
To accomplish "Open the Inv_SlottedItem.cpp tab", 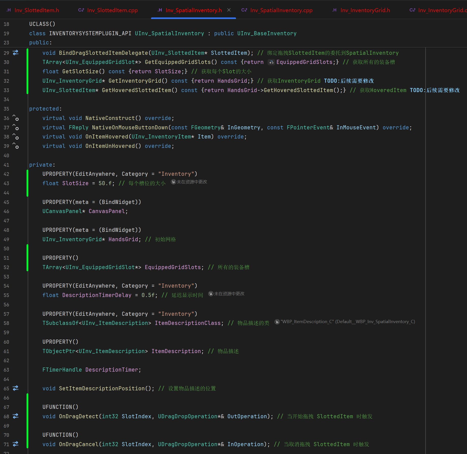I will coord(108,10).
